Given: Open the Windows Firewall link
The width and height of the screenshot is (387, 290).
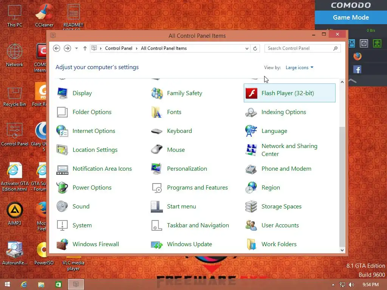Looking at the screenshot, I should pos(96,244).
